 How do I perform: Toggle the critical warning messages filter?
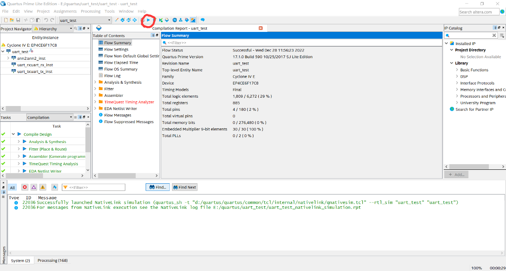pos(34,187)
